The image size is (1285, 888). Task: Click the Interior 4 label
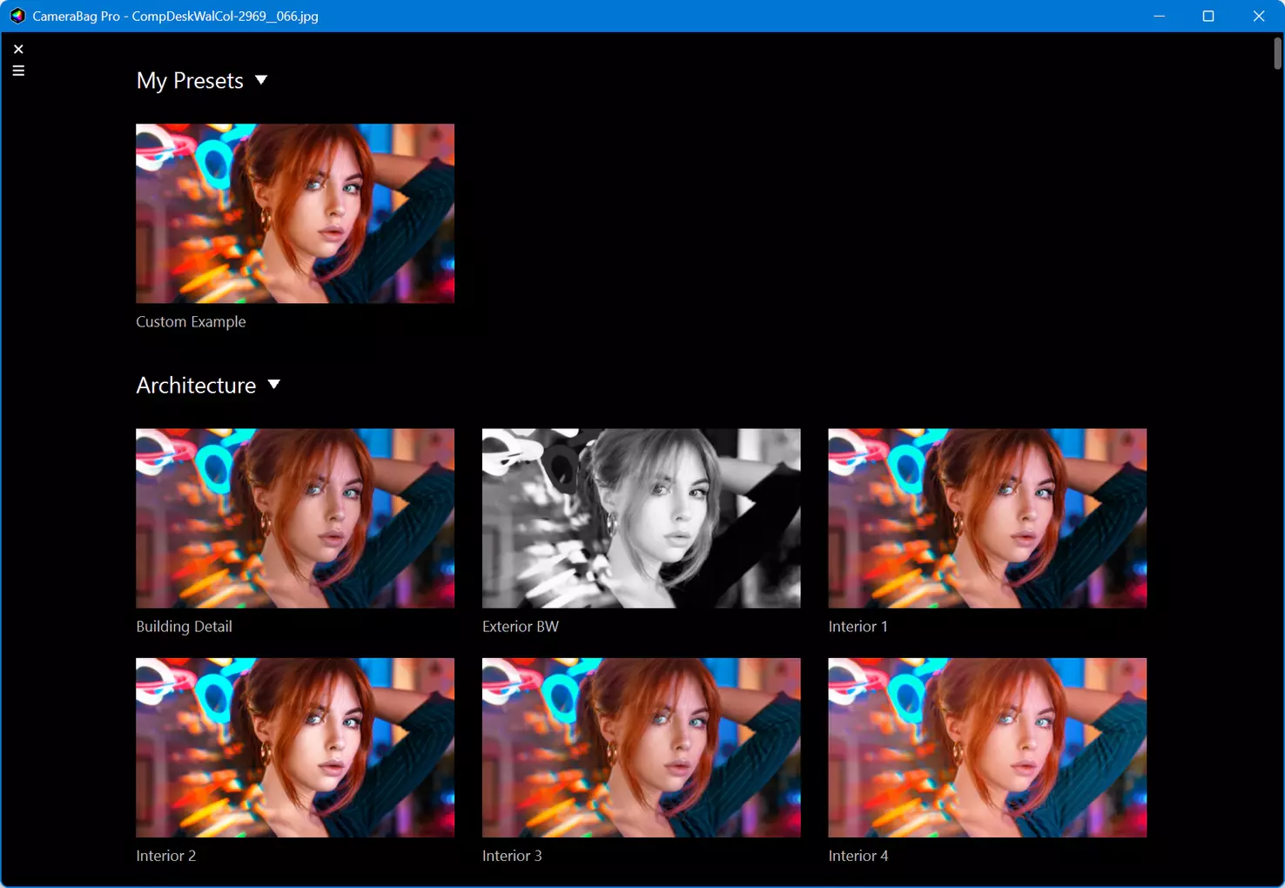[x=858, y=857]
